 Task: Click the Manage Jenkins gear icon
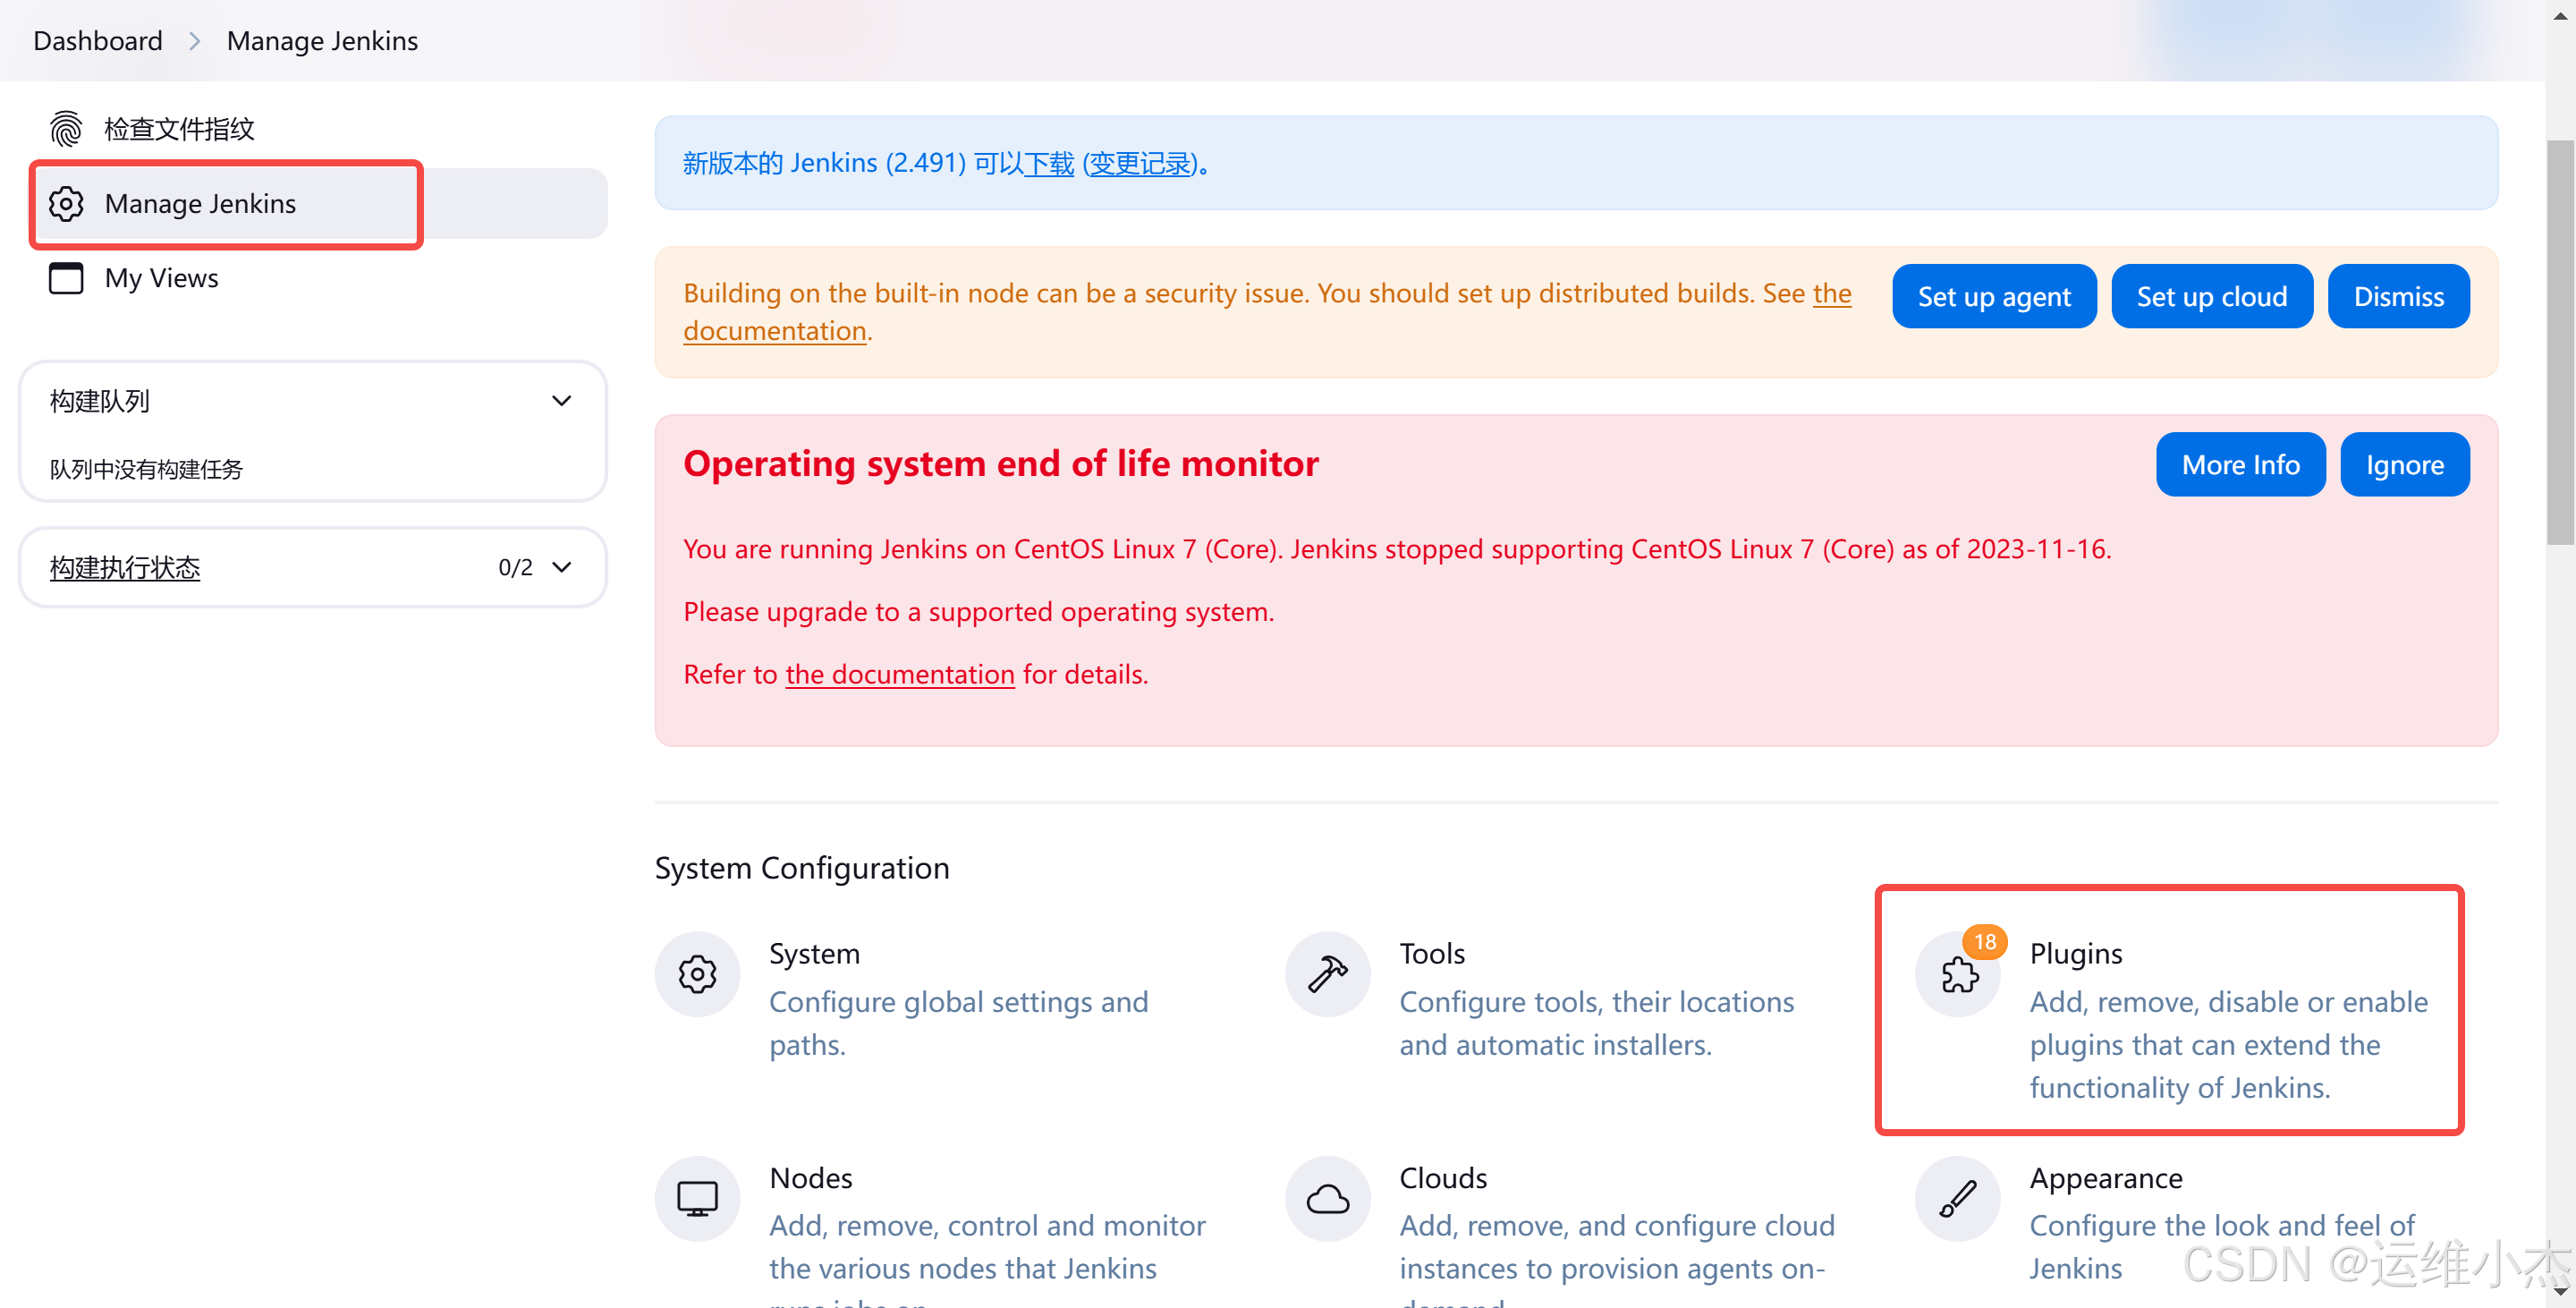66,204
